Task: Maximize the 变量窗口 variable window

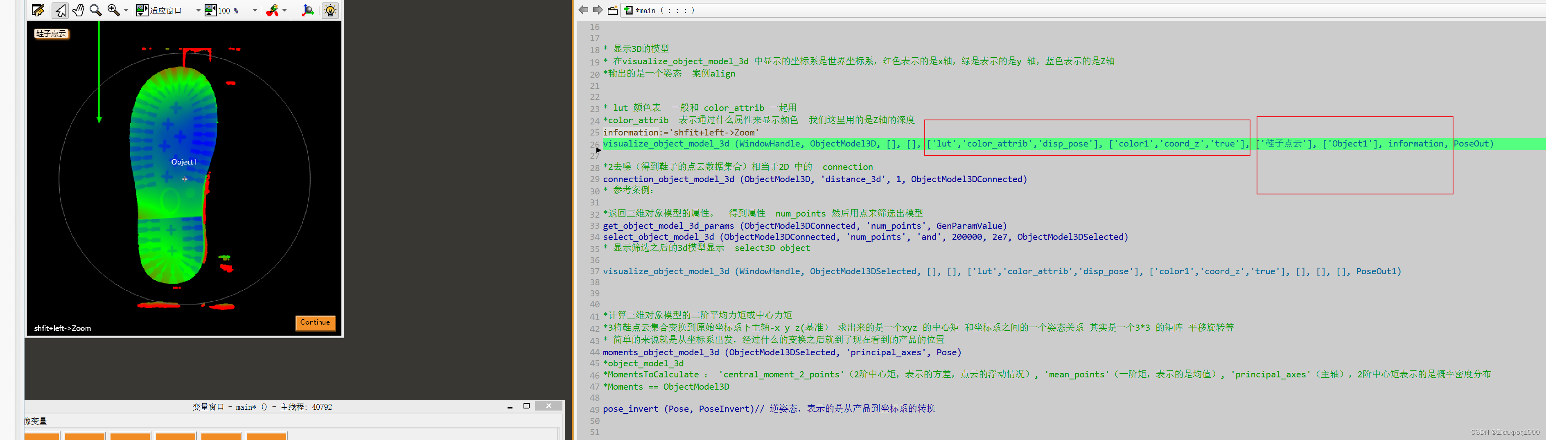Action: [x=526, y=406]
